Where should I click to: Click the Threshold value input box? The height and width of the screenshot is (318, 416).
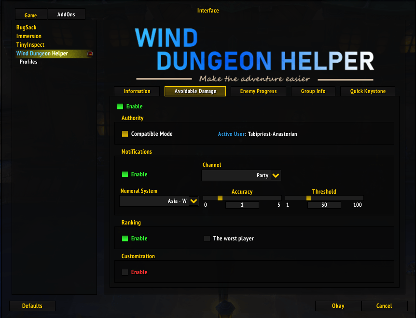click(x=324, y=205)
